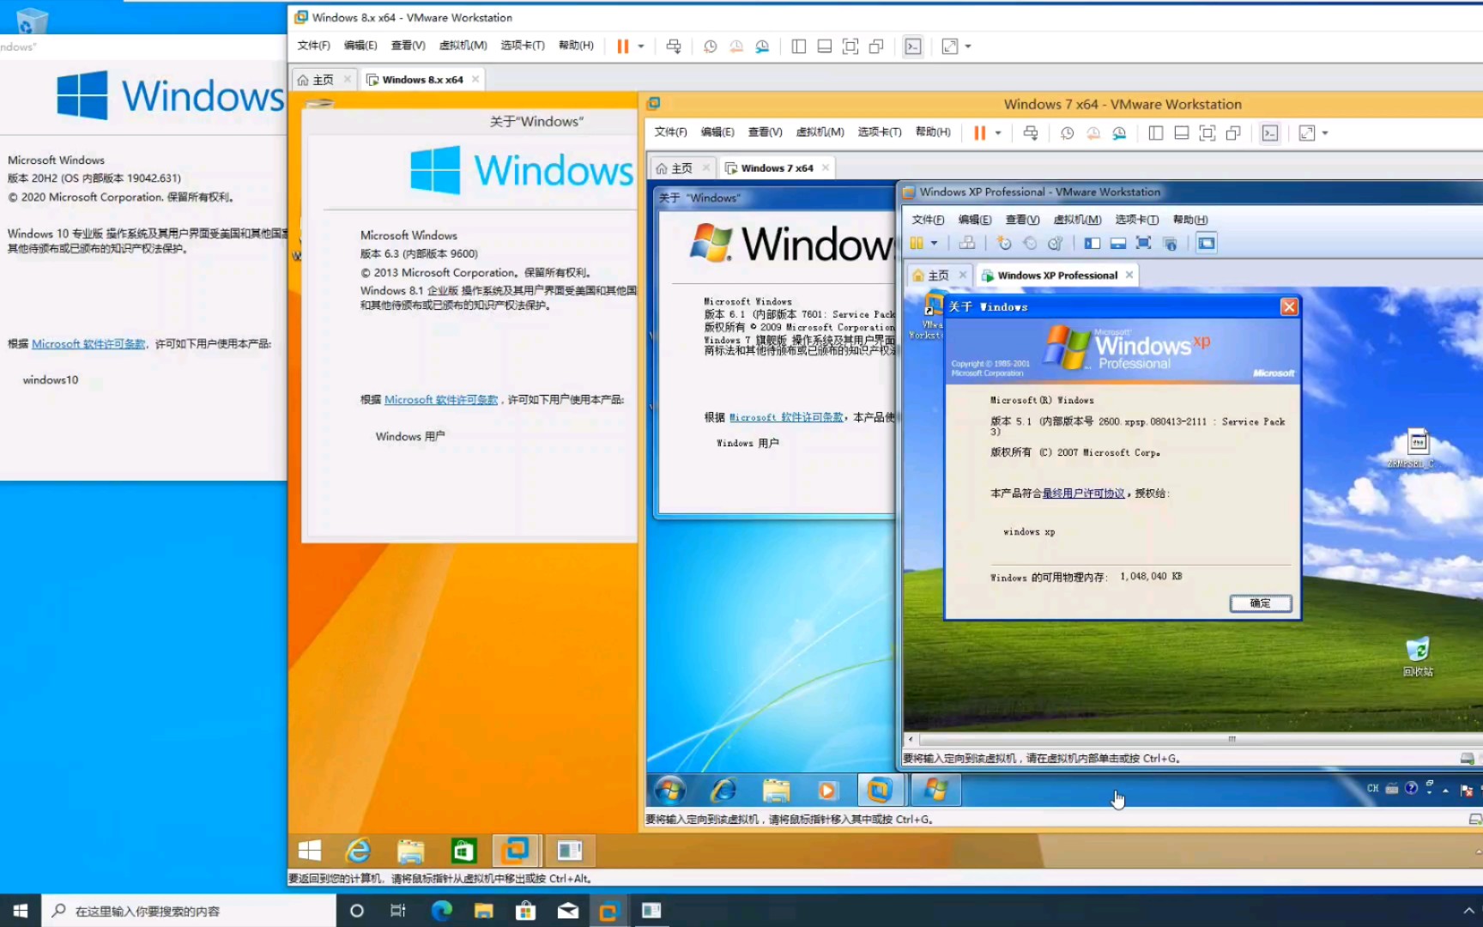This screenshot has height=927, width=1483.
Task: Open snapshot manager in Windows 8.x VMware toolbar
Action: coord(762,46)
